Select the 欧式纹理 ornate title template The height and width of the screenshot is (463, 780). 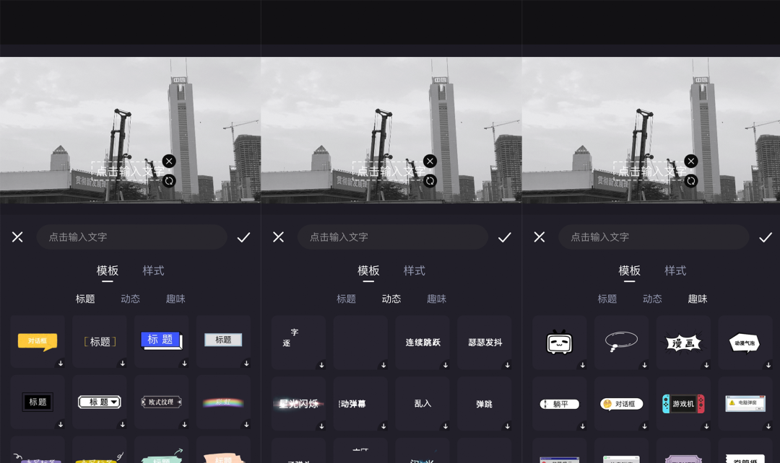click(161, 404)
